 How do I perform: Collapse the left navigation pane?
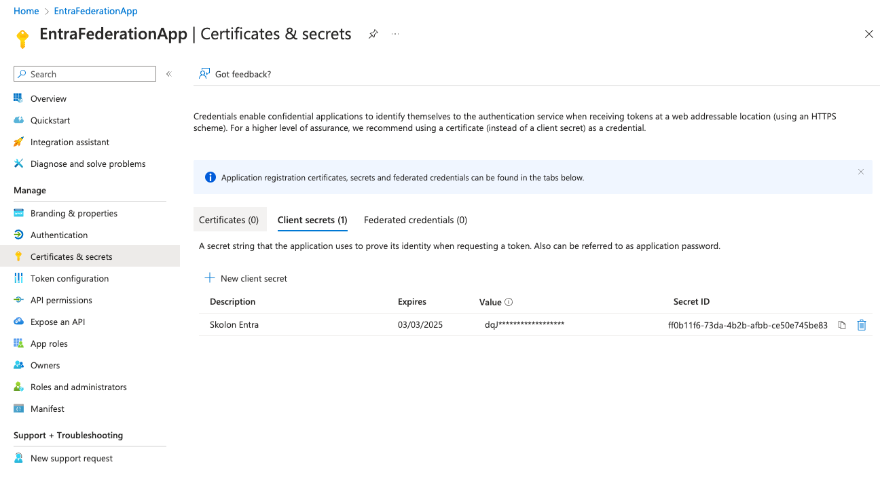[168, 73]
